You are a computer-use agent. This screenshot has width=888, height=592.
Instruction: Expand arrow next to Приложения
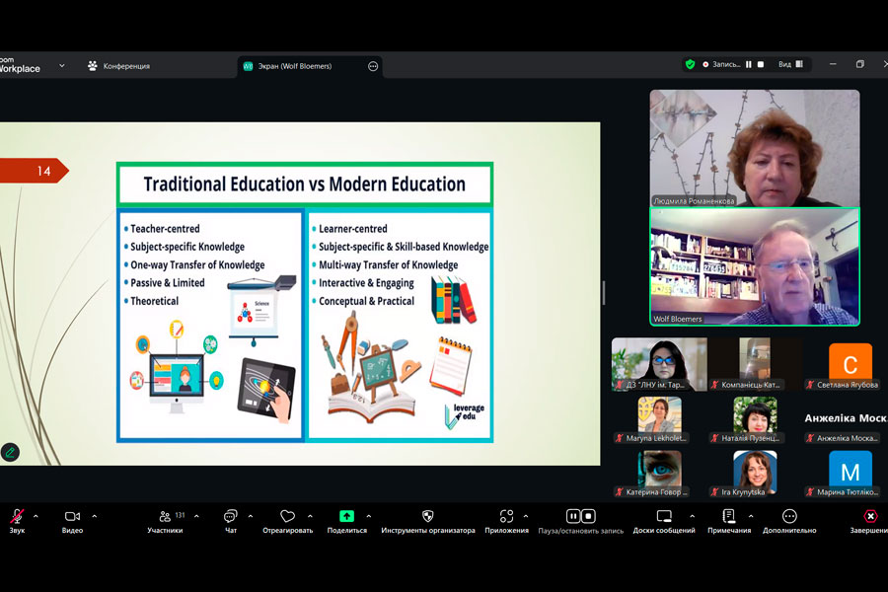coord(526,516)
